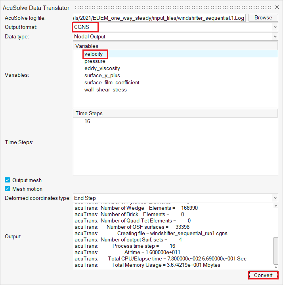
Task: Expand the Data type dropdown
Action: [275, 36]
